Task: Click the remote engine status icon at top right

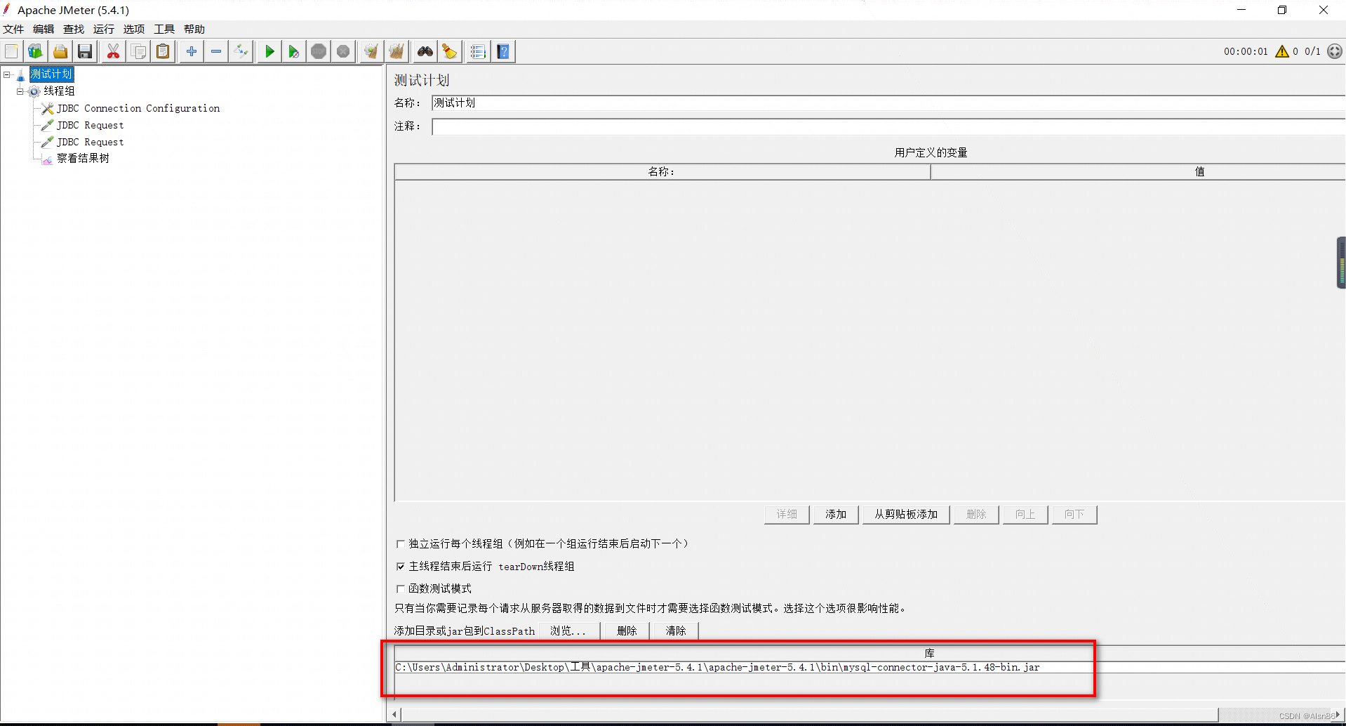Action: [1335, 51]
